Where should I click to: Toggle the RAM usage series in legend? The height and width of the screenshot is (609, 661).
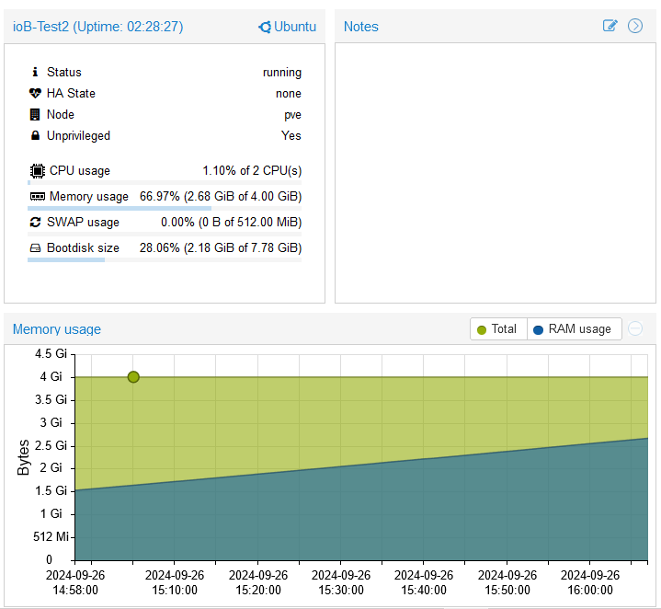click(575, 329)
